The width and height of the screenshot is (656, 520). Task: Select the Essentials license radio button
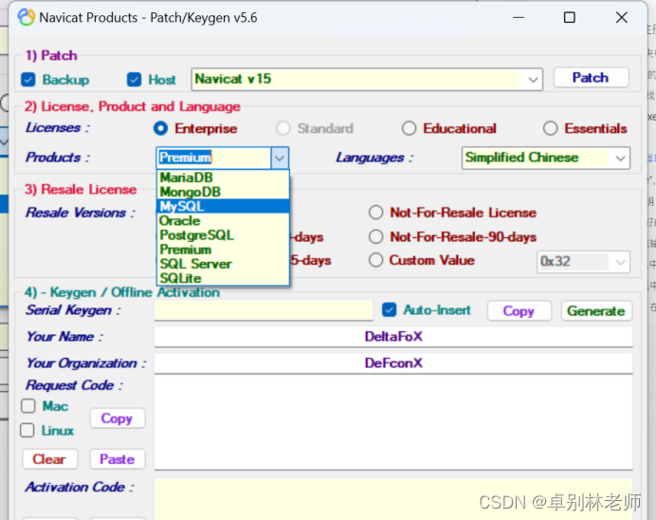(550, 128)
